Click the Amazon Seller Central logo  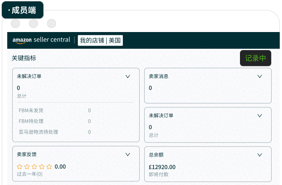click(41, 40)
